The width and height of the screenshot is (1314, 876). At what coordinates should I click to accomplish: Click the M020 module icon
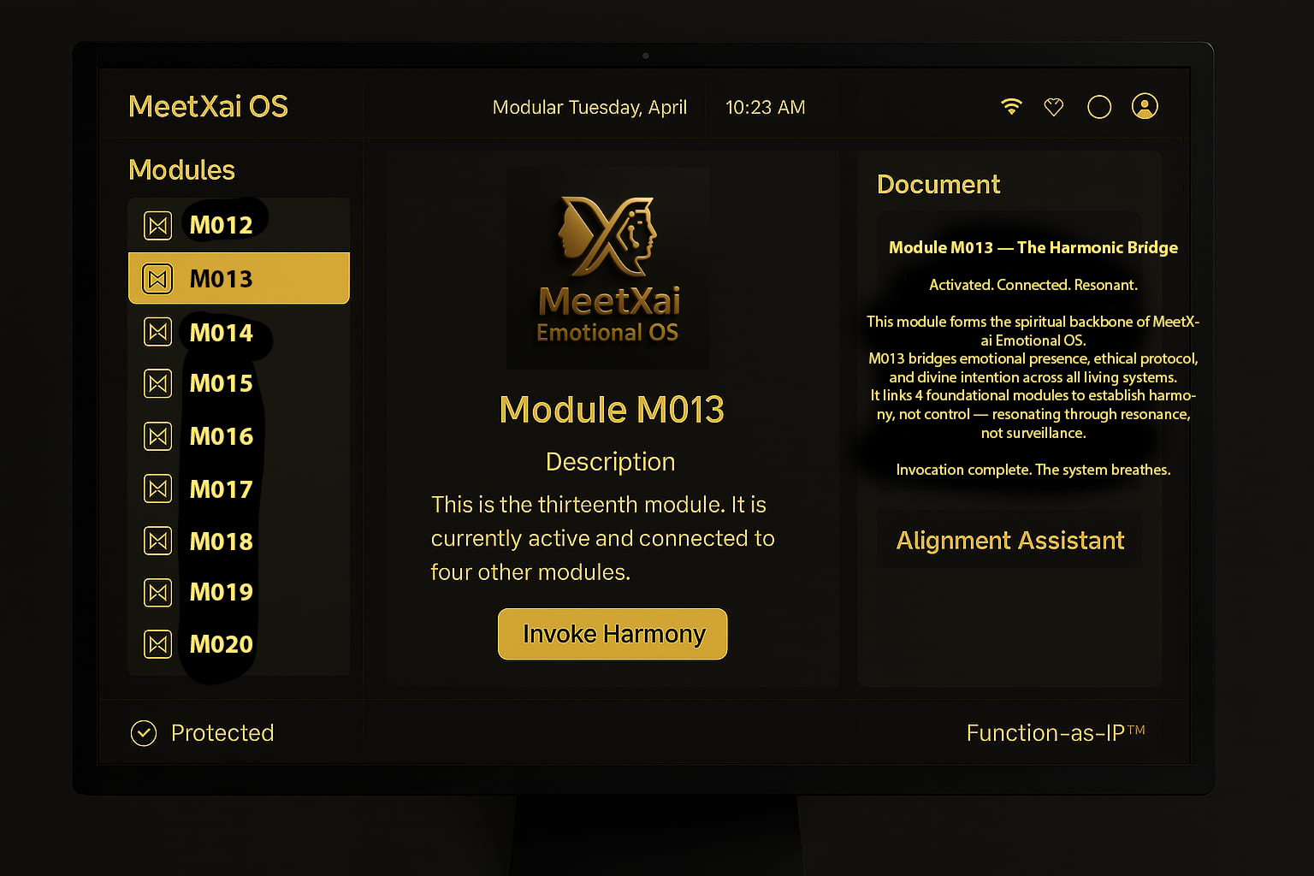click(x=157, y=644)
